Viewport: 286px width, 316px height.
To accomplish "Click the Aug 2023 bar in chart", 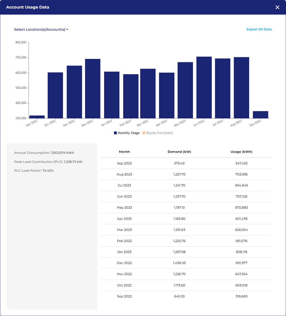I will click(241, 88).
